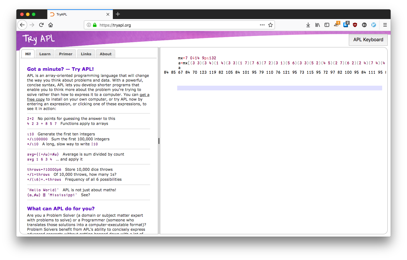
Task: Open the About tab
Action: pyautogui.click(x=106, y=54)
